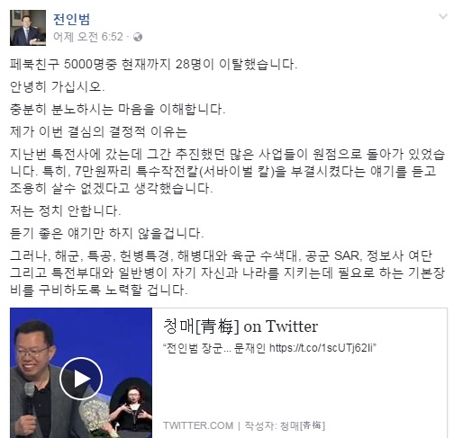
Task: Open the 전인범 author name link
Action: click(x=71, y=19)
